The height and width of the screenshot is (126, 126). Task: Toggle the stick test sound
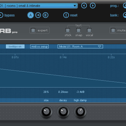(x=68, y=30)
